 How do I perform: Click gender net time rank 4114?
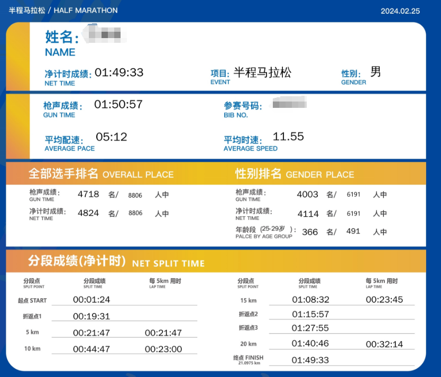308,214
